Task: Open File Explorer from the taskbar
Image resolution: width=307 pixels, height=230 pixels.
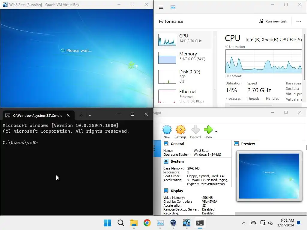Action: 134,223
